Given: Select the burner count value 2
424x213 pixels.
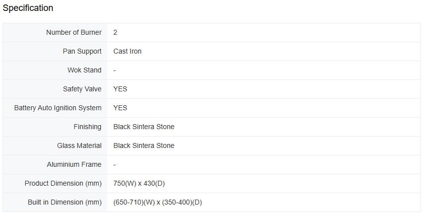Looking at the screenshot, I should click(115, 32).
